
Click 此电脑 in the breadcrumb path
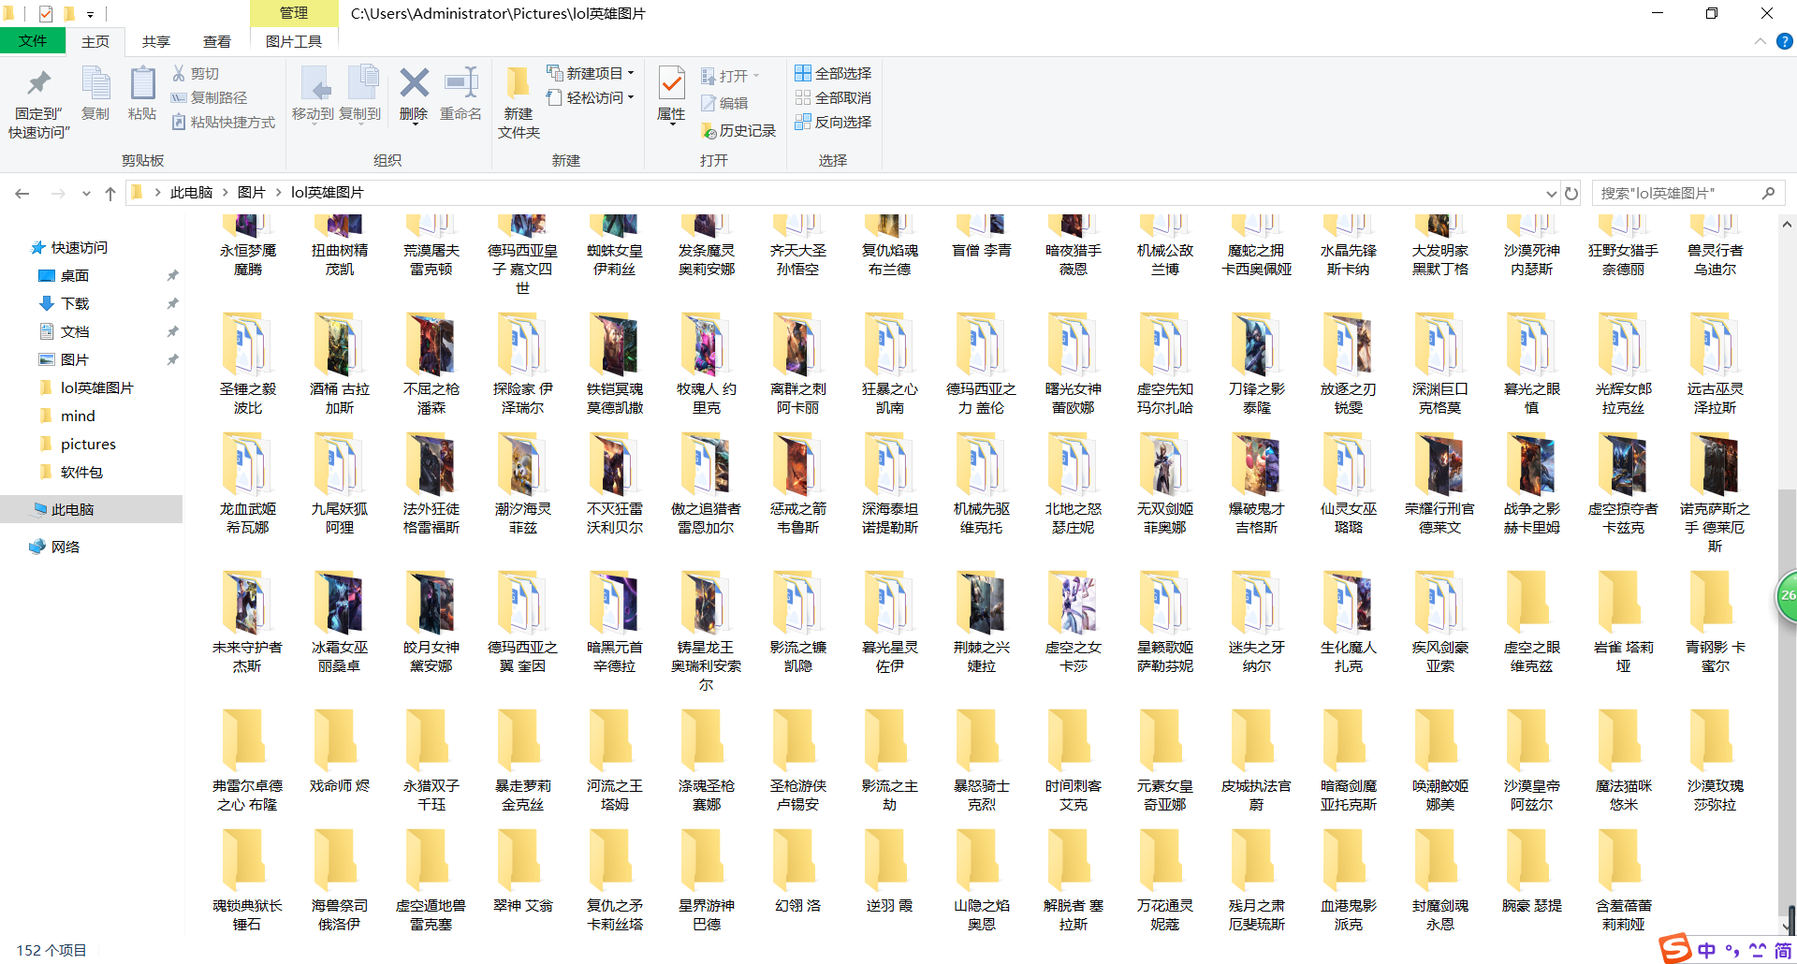192,193
